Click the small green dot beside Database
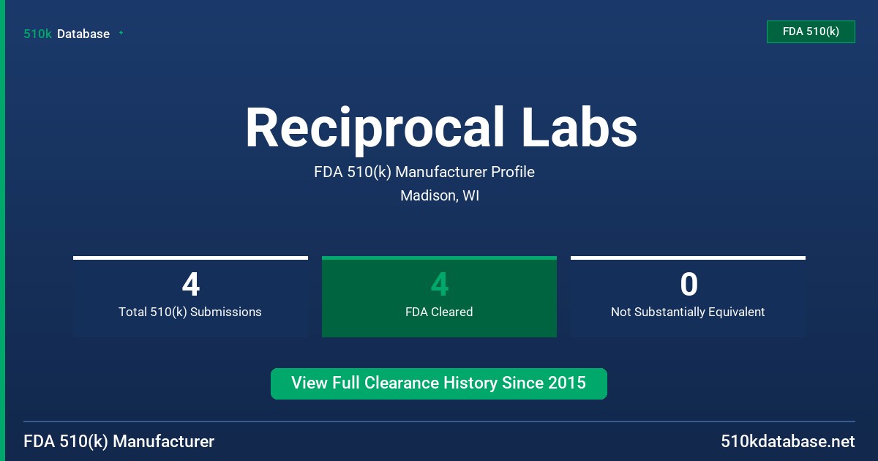This screenshot has height=461, width=878. click(121, 33)
